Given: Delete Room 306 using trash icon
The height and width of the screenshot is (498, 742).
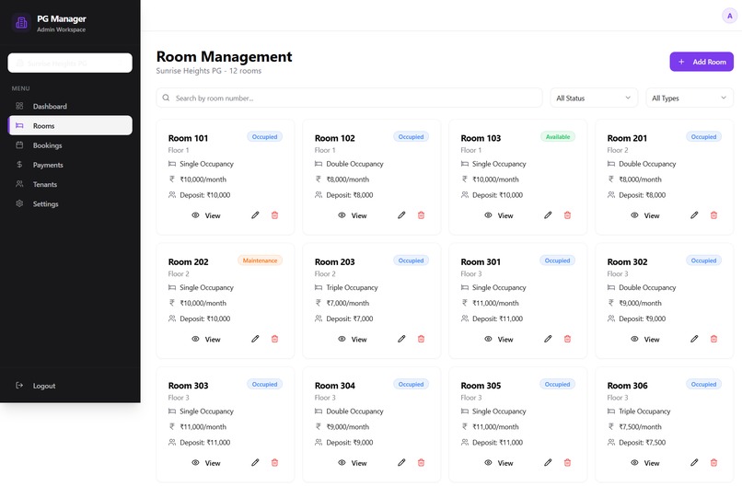Looking at the screenshot, I should pyautogui.click(x=713, y=462).
